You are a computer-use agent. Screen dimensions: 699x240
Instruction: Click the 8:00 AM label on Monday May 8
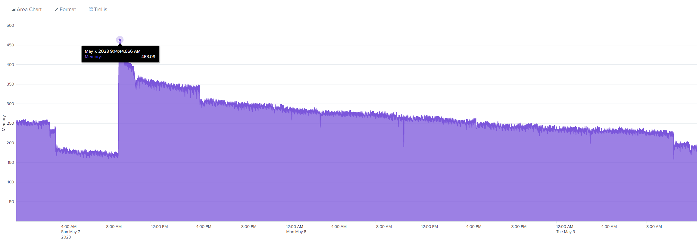(384, 227)
